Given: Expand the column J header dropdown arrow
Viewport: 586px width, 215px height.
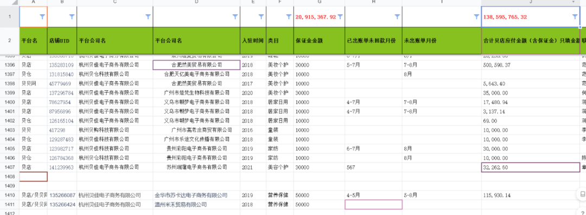Looking at the screenshot, I should (574, 2).
